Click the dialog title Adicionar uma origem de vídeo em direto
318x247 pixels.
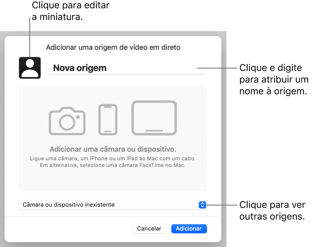113,47
